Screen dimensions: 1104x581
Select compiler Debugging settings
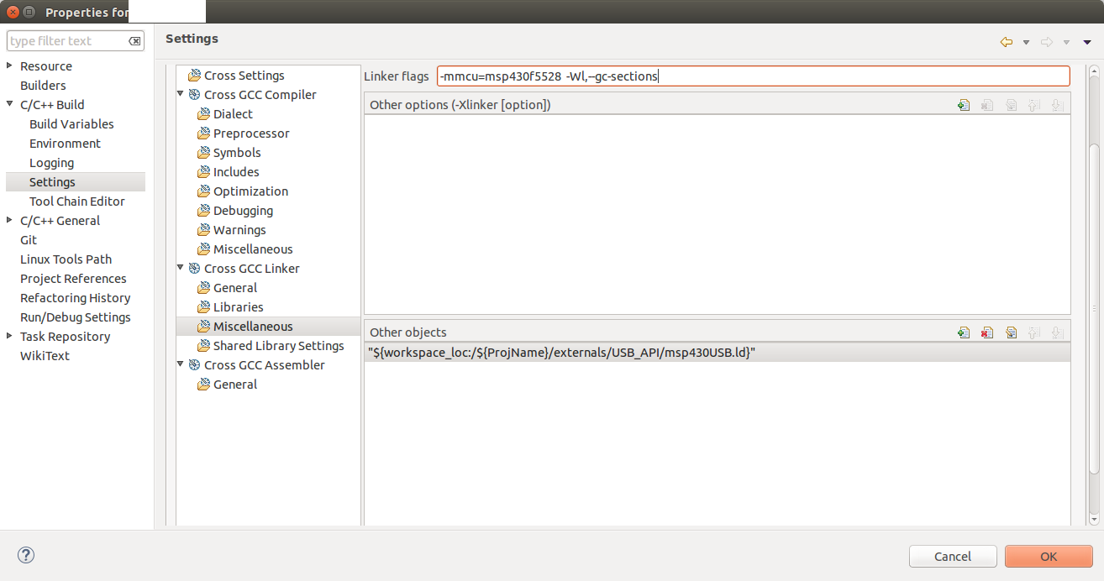point(243,211)
